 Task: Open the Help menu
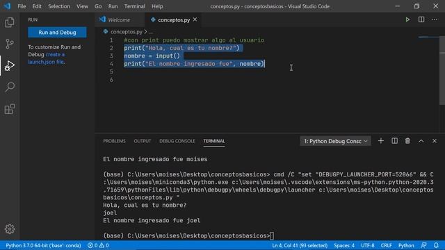coord(157,6)
